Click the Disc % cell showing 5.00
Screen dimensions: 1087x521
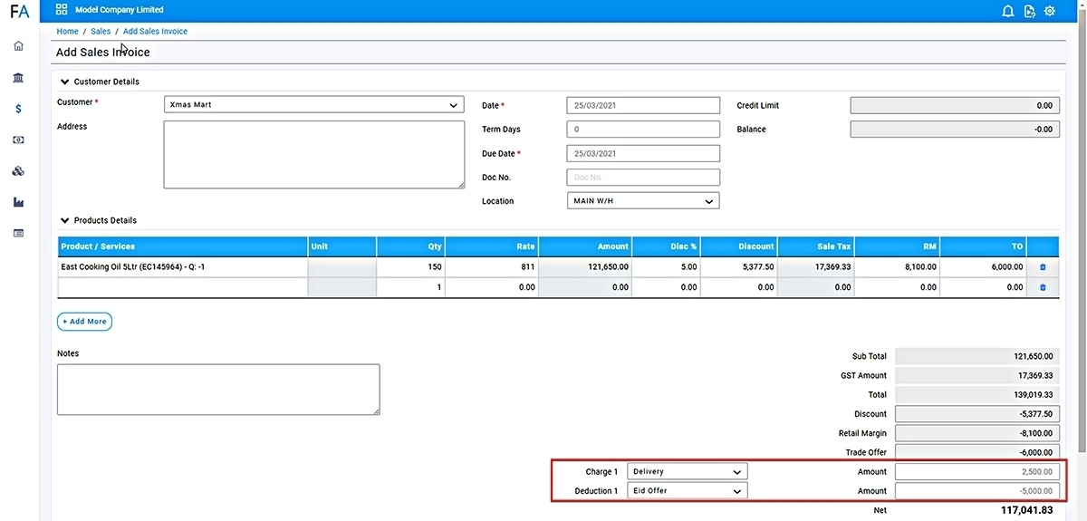pyautogui.click(x=667, y=267)
